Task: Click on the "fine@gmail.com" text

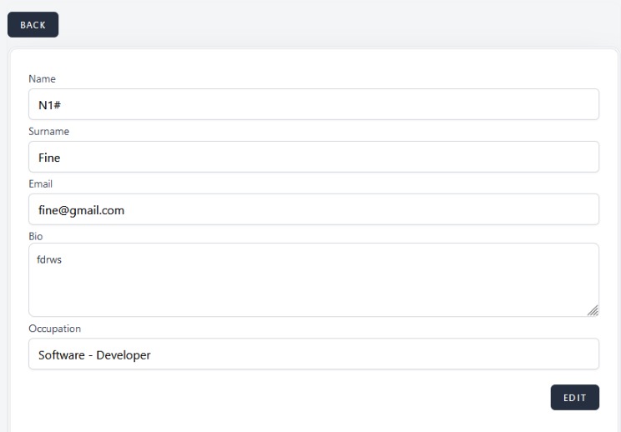Action: tap(81, 210)
